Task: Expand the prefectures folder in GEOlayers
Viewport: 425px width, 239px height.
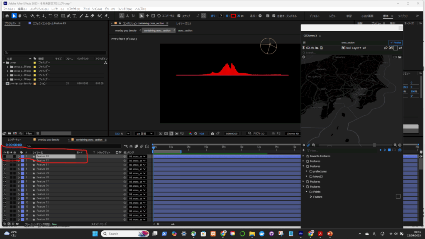Action: tap(306, 171)
